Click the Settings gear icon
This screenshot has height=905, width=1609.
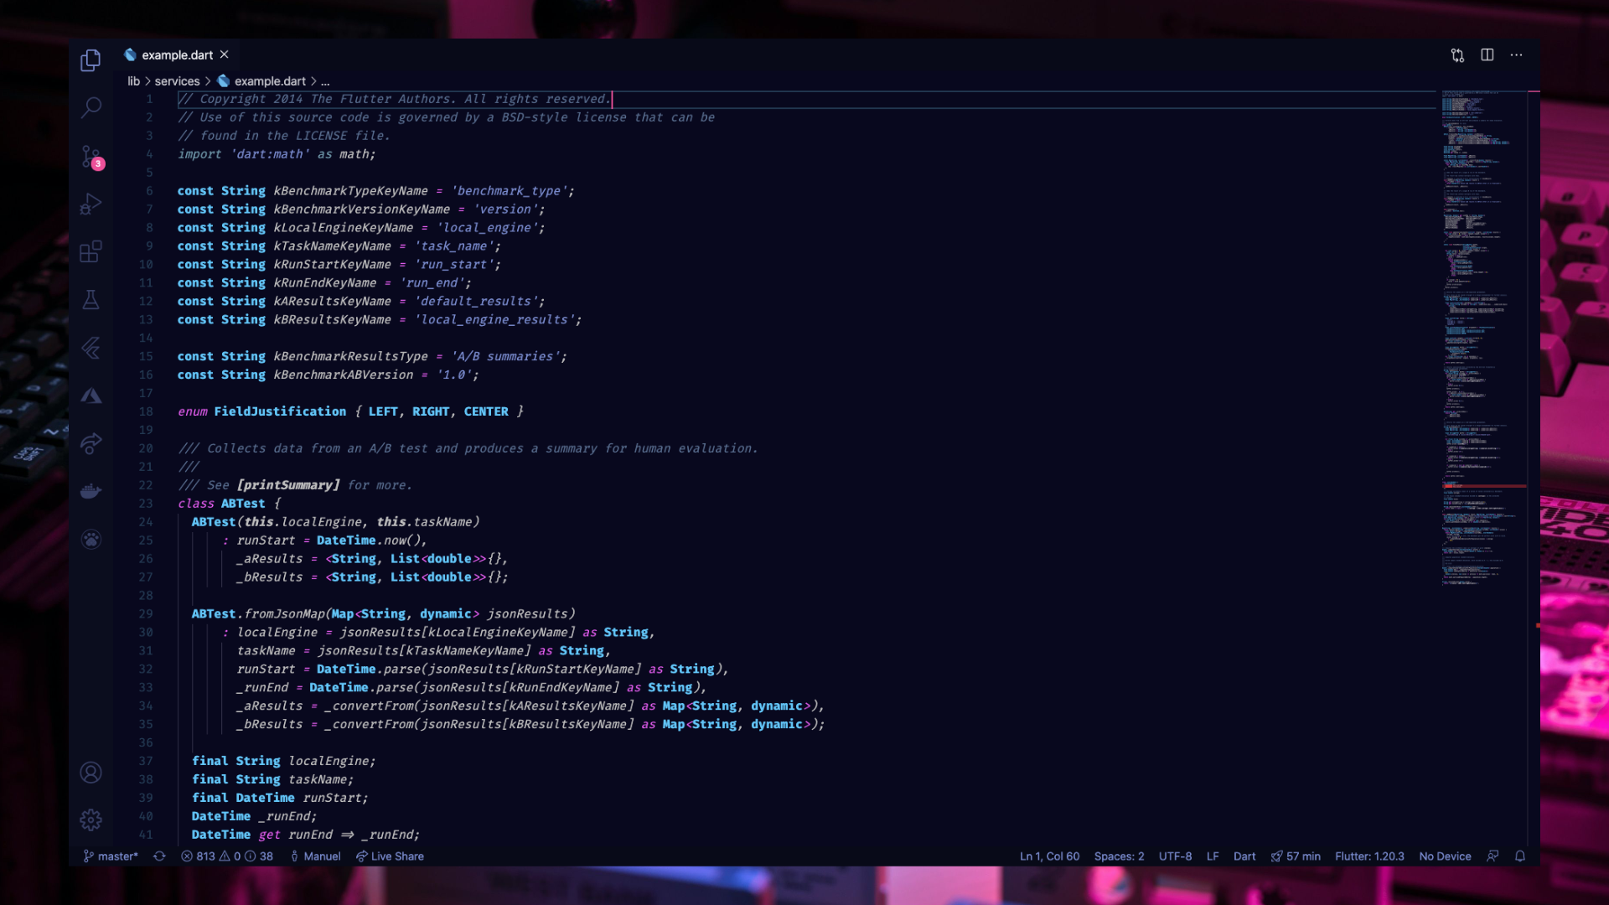(x=91, y=820)
